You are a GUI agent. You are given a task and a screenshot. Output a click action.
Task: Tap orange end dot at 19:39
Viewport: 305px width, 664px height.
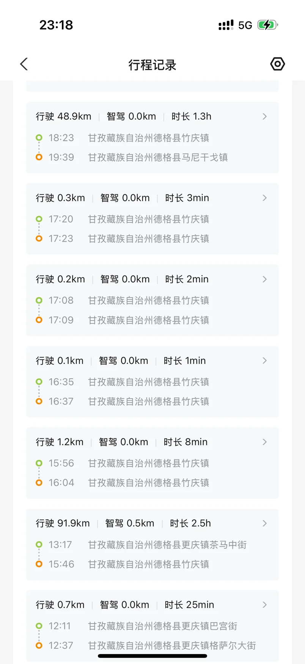tap(39, 157)
